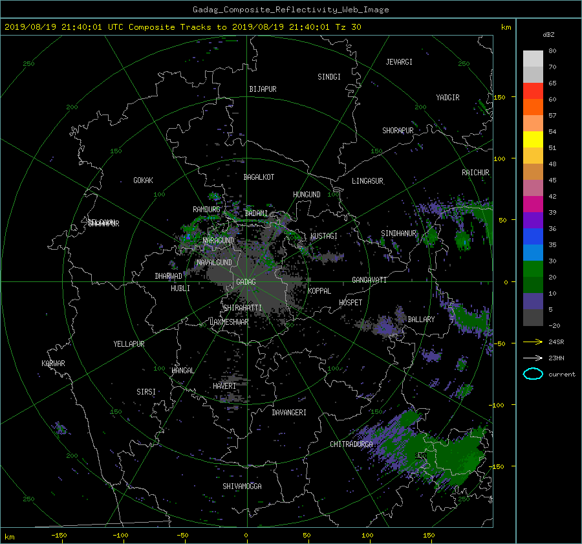Click the GADAG radar center label
The height and width of the screenshot is (544, 582).
(x=246, y=282)
